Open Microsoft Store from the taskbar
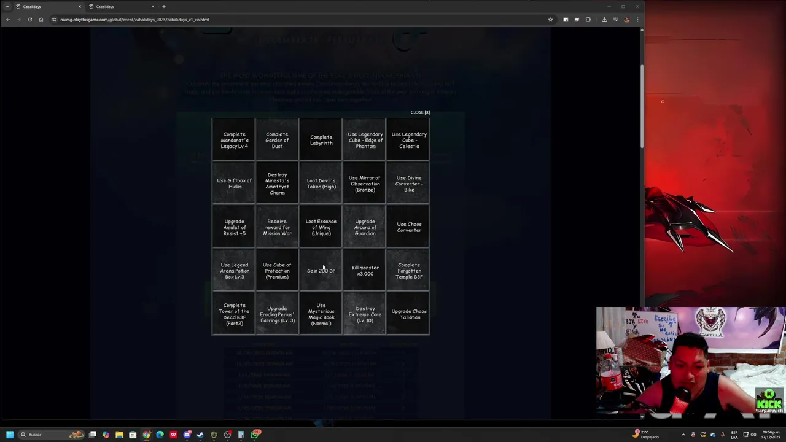This screenshot has width=786, height=442. point(133,435)
